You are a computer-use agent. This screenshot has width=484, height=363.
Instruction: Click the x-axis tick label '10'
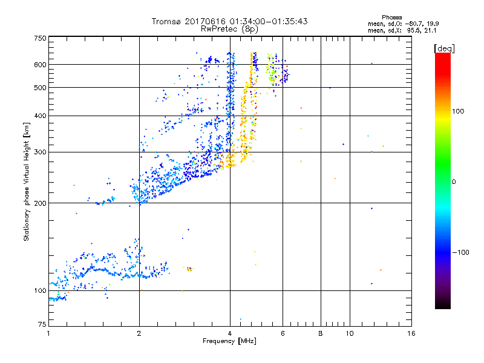pos(350,333)
